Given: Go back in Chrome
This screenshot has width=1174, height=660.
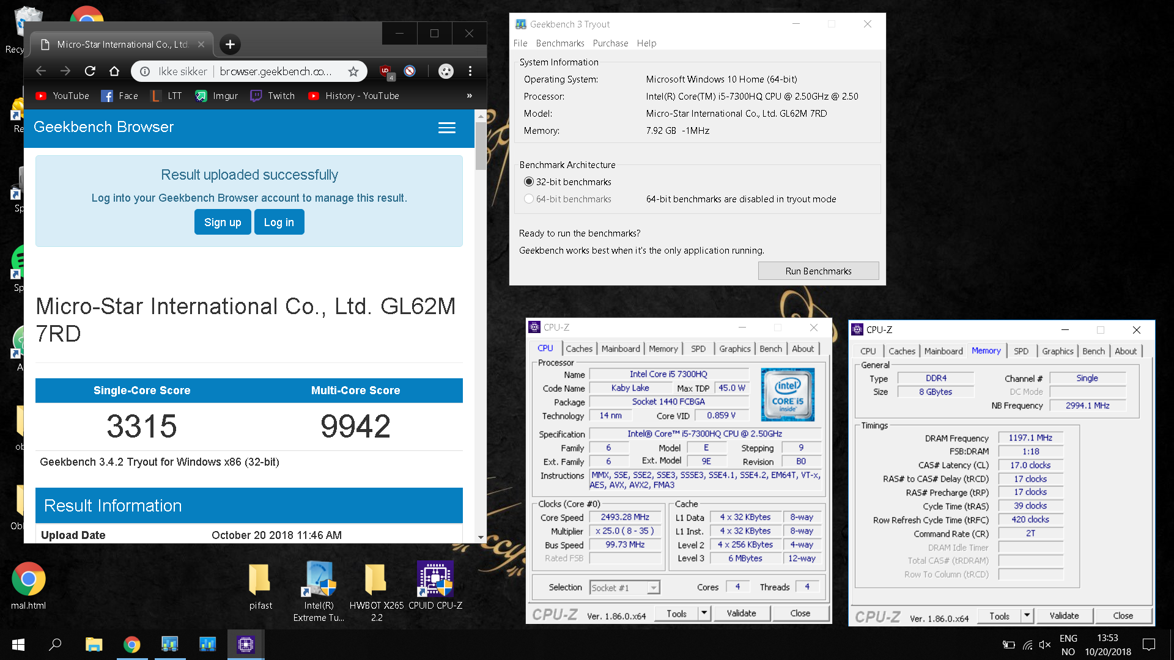Looking at the screenshot, I should [x=41, y=71].
